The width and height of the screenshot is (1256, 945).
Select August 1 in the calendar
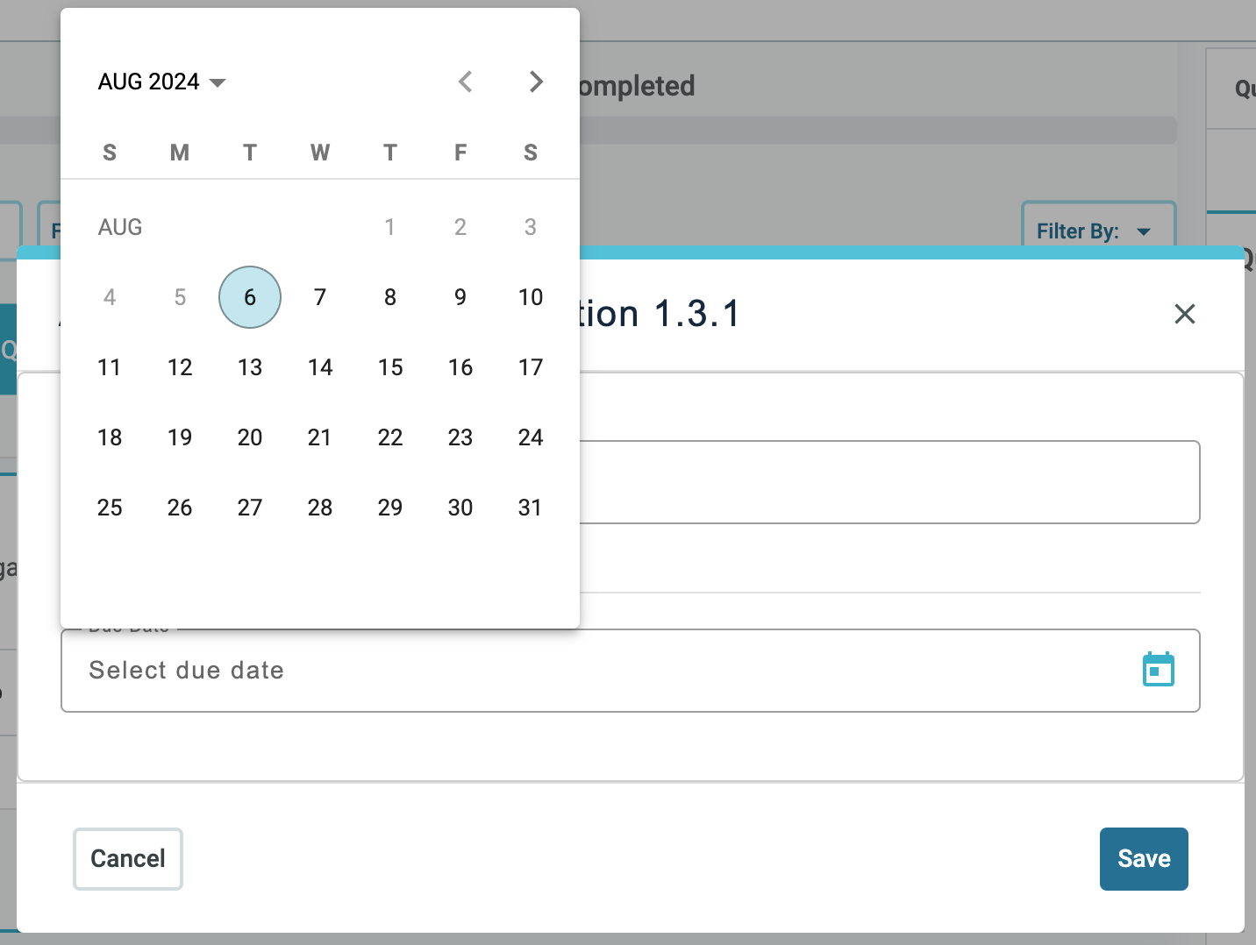point(390,227)
